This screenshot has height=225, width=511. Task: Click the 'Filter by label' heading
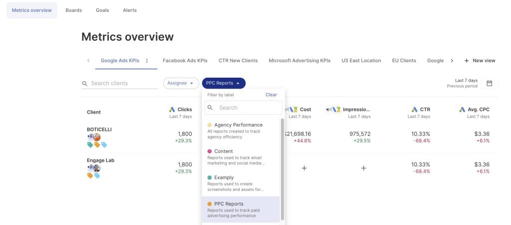tap(221, 95)
